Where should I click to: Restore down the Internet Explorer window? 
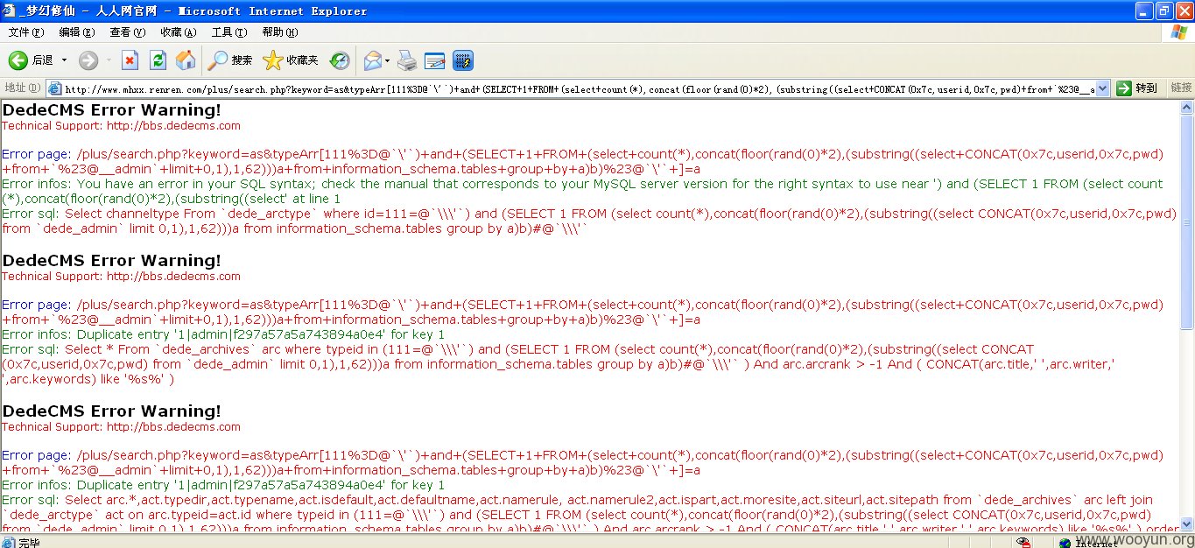[x=1163, y=11]
